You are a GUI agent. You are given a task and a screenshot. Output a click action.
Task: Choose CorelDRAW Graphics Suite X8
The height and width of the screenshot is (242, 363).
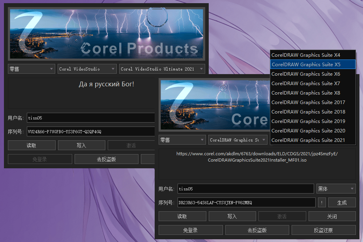(x=313, y=93)
